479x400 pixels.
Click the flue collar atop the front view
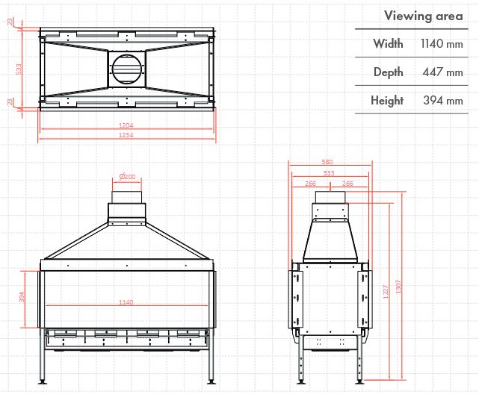coord(127,203)
